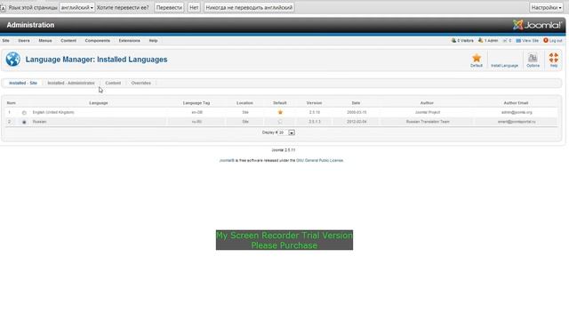The height and width of the screenshot is (320, 569).
Task: Click the Language column header
Action: [x=99, y=103]
